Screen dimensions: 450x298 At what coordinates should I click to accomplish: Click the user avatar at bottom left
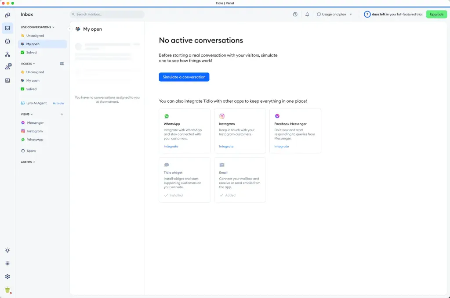coord(8,290)
